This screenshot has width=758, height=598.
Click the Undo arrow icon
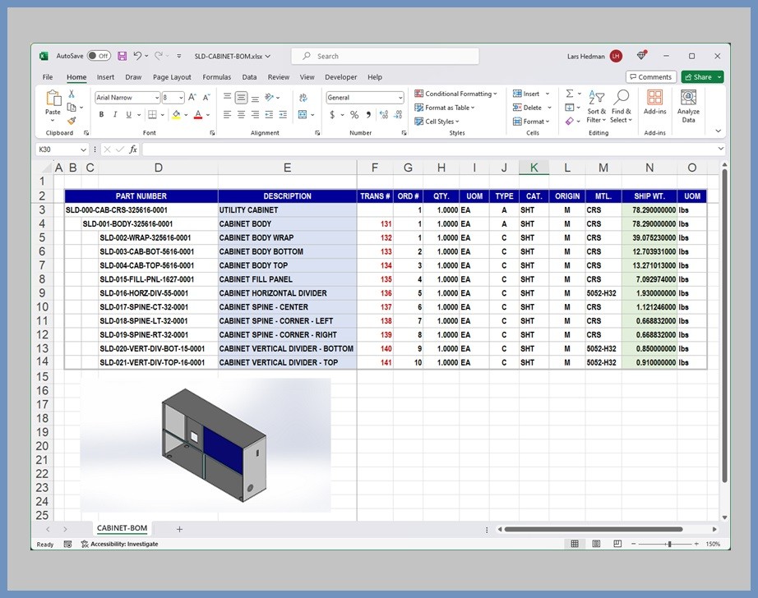[138, 56]
